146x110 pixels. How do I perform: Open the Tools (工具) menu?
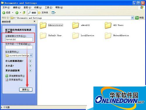(x=48, y=7)
